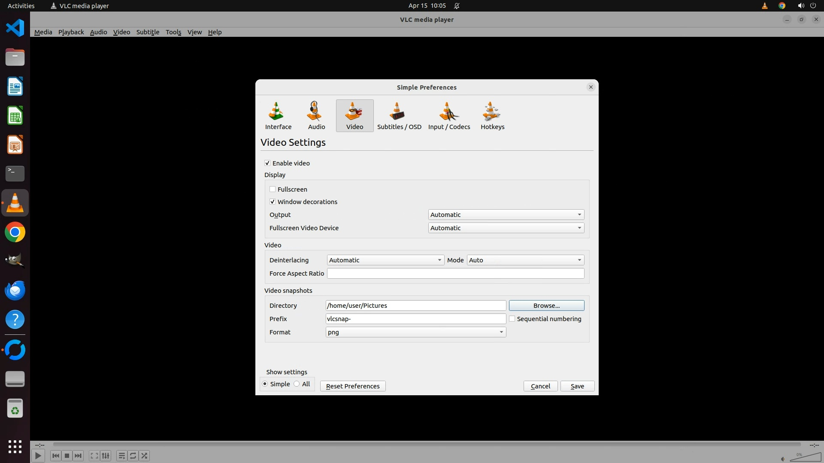Enable Sequential numbering for snapshots
This screenshot has width=824, height=463.
[x=512, y=319]
